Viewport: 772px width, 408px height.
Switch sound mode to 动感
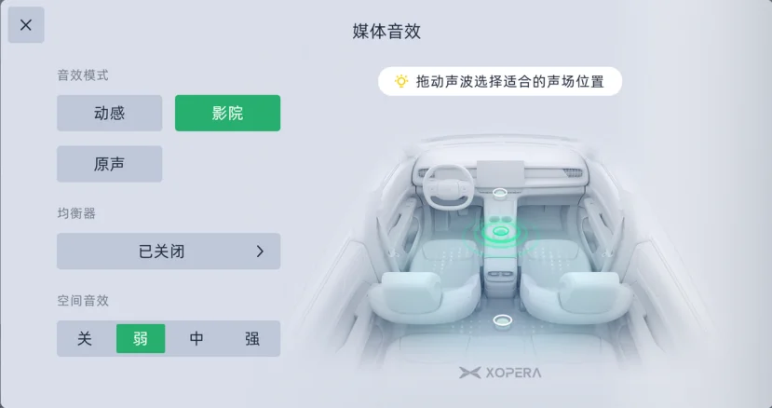[109, 114]
